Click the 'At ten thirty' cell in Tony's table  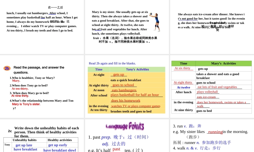pos(99,110)
